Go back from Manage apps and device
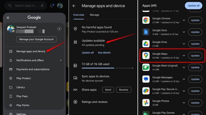This screenshot has width=206, height=115. click(x=74, y=6)
